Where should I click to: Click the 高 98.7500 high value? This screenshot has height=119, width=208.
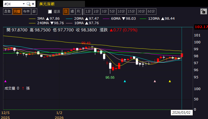(40, 30)
